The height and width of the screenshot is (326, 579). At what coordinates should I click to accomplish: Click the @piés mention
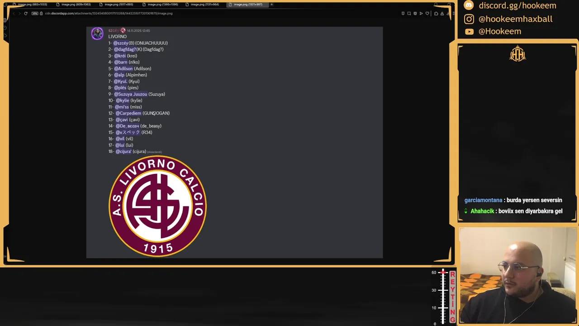click(120, 88)
